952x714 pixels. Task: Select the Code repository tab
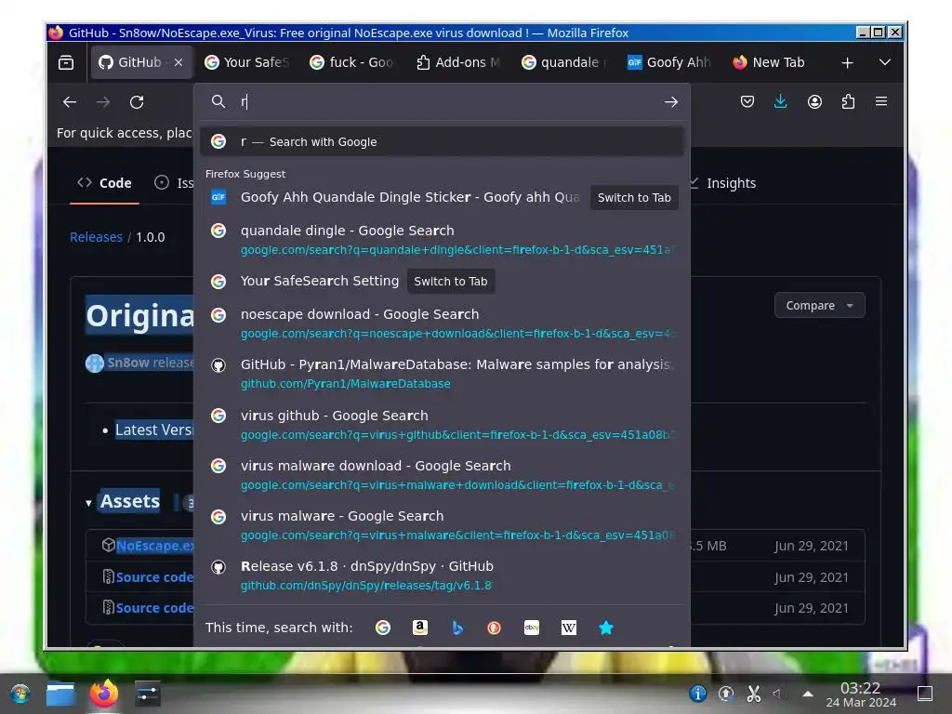(104, 183)
